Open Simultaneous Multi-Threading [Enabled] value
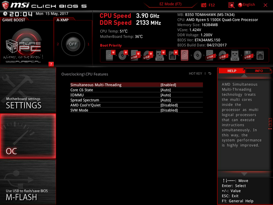 coord(168,85)
